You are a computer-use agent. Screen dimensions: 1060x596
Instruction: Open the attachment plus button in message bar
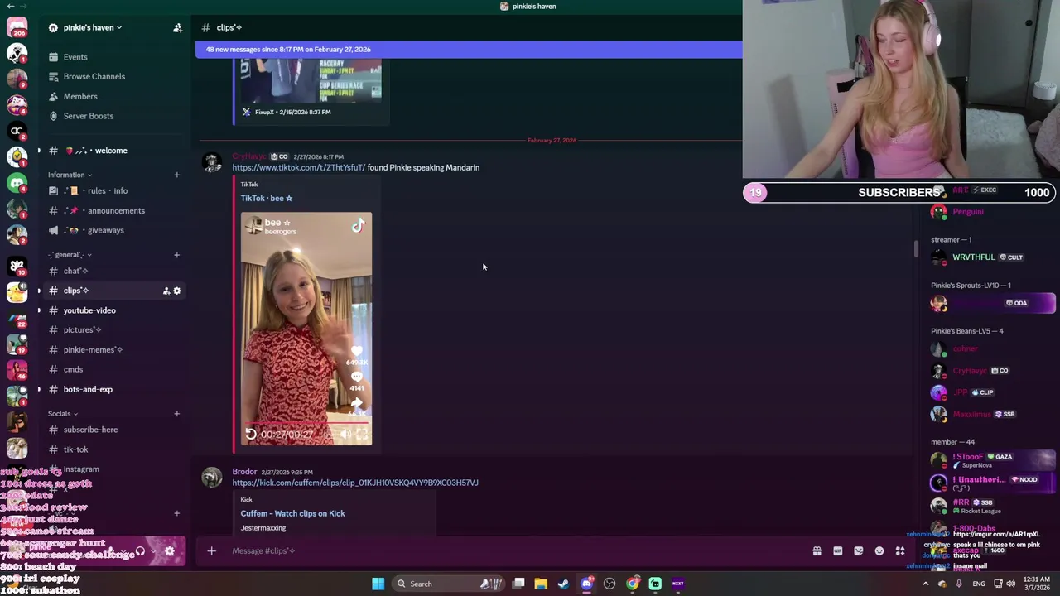(211, 550)
